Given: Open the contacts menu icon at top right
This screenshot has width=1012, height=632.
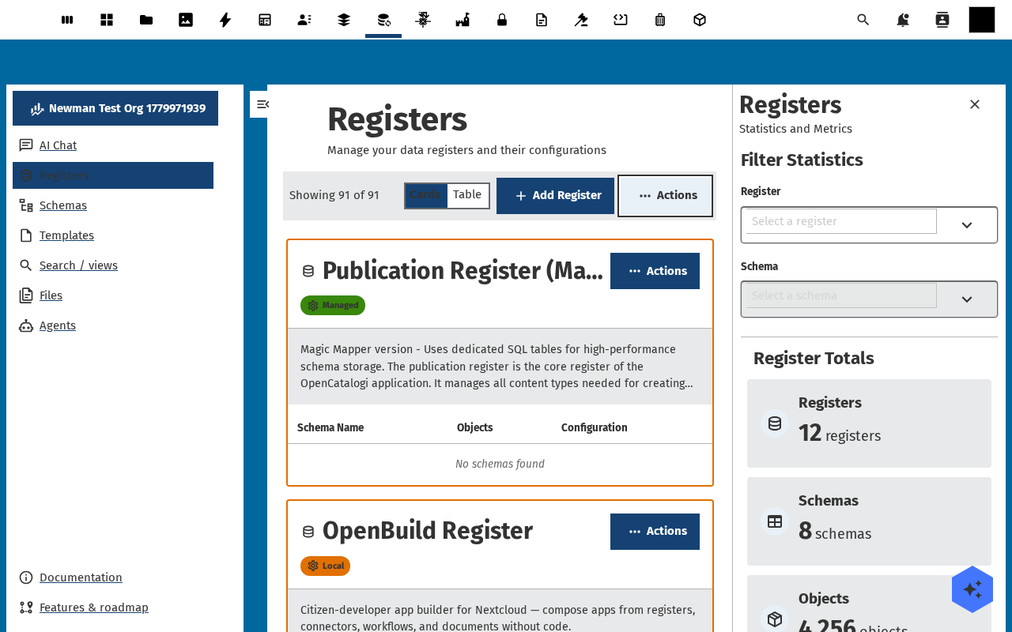Looking at the screenshot, I should [942, 20].
